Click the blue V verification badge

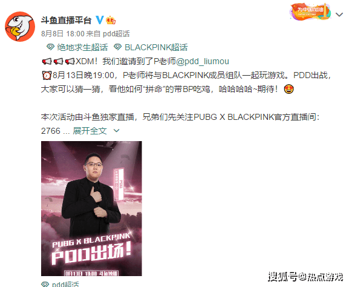(99, 20)
